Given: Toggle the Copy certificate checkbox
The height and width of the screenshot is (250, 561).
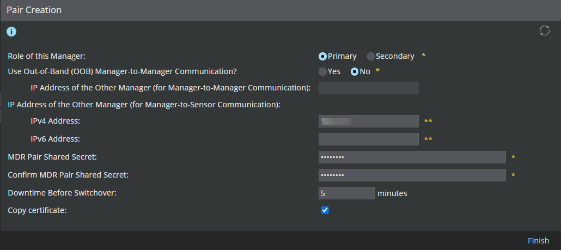Looking at the screenshot, I should pos(325,210).
